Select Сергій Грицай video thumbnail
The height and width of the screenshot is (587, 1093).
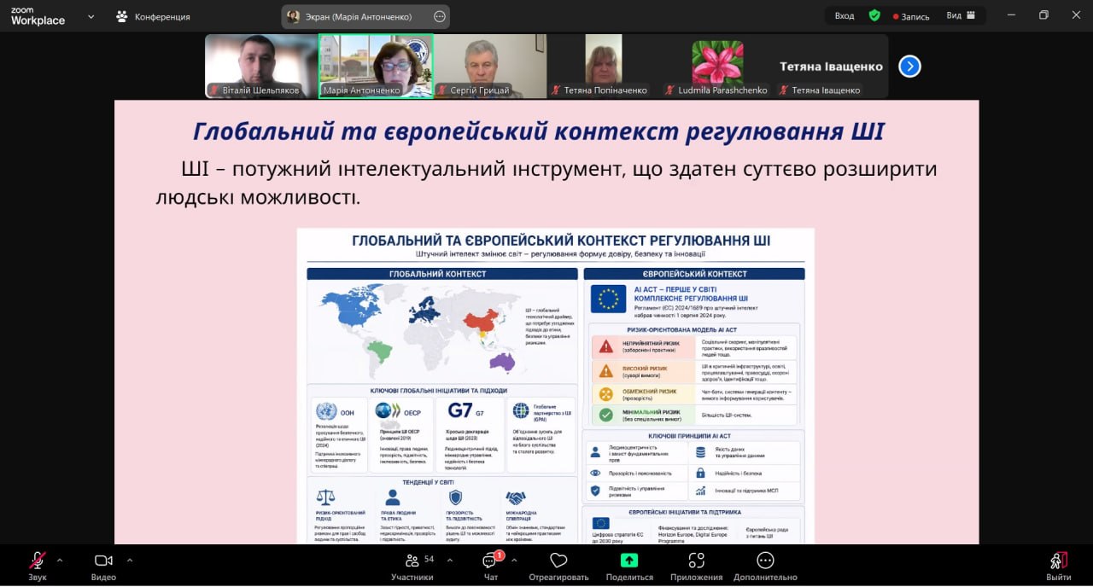[490, 66]
